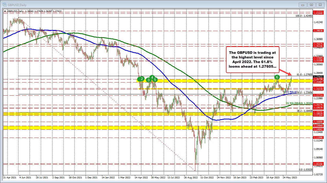Click red price level label 1.05200
This screenshot has width=327, height=183.
click(x=318, y=164)
